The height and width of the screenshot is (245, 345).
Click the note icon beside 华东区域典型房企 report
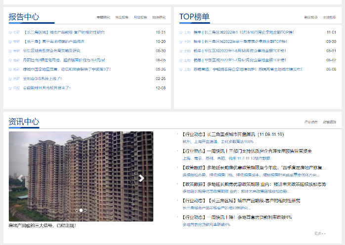10,51
